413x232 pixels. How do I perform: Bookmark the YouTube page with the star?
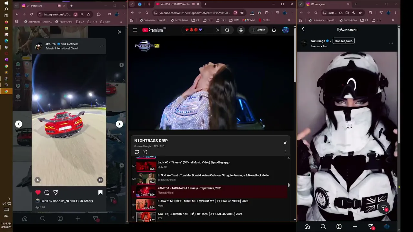point(242,13)
